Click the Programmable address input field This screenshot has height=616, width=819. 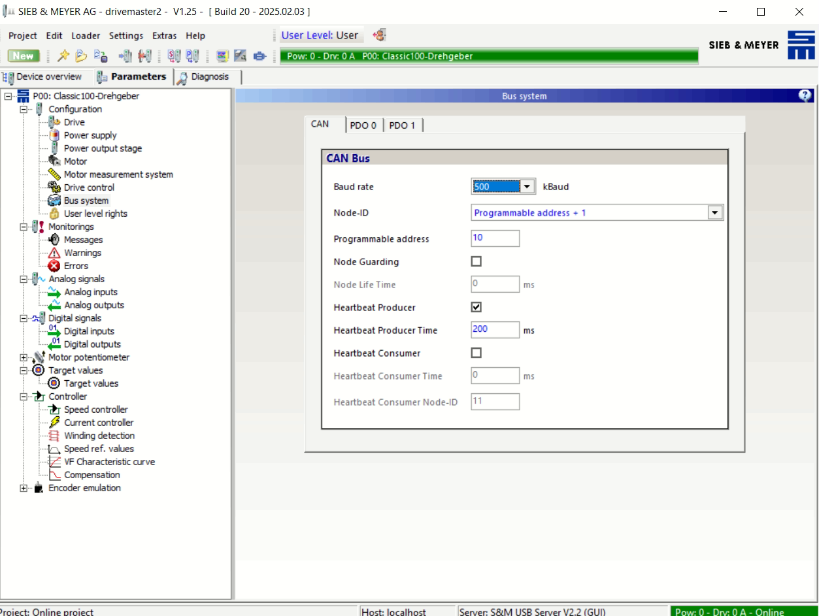(x=495, y=238)
